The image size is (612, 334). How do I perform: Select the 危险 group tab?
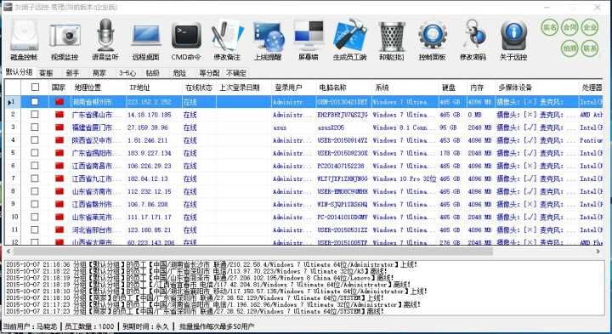click(x=179, y=73)
